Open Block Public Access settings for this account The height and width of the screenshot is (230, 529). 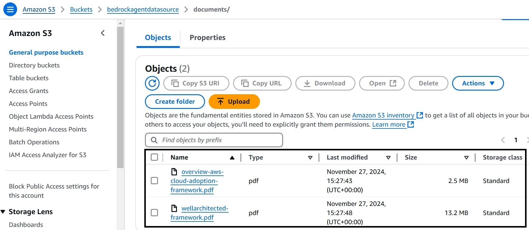pyautogui.click(x=54, y=191)
